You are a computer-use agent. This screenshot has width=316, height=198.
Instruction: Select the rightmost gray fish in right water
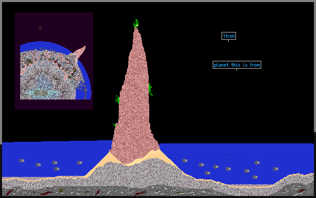(x=276, y=169)
